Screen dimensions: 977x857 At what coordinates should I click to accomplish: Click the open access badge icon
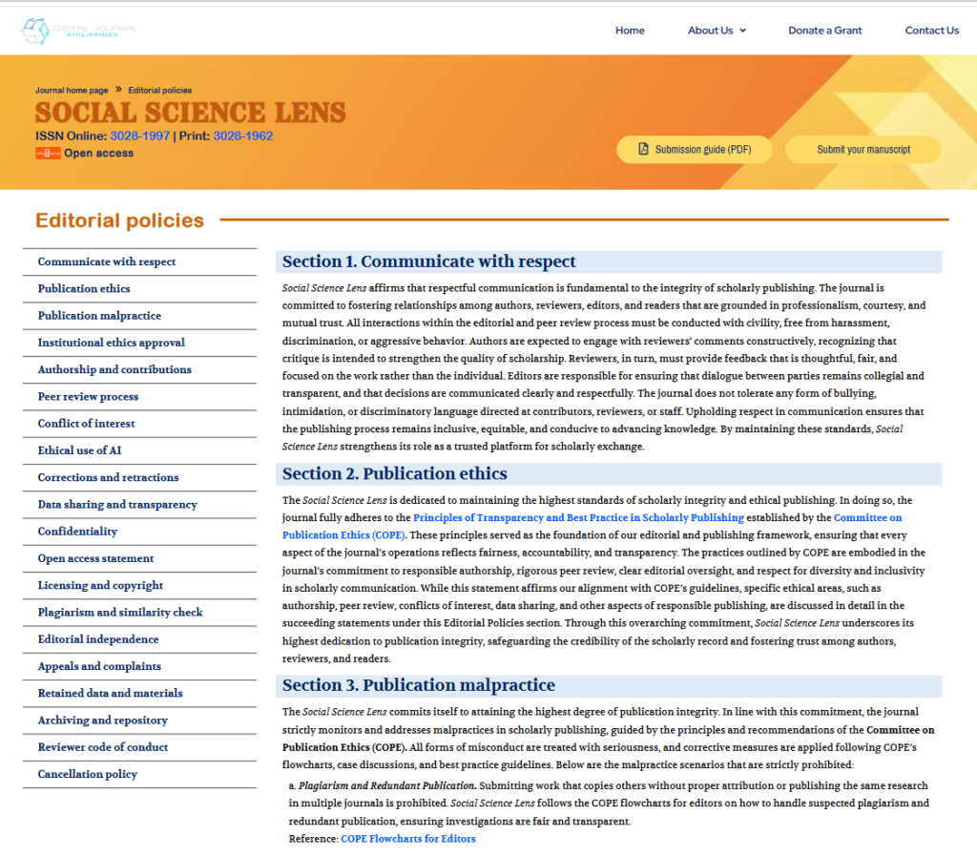48,154
